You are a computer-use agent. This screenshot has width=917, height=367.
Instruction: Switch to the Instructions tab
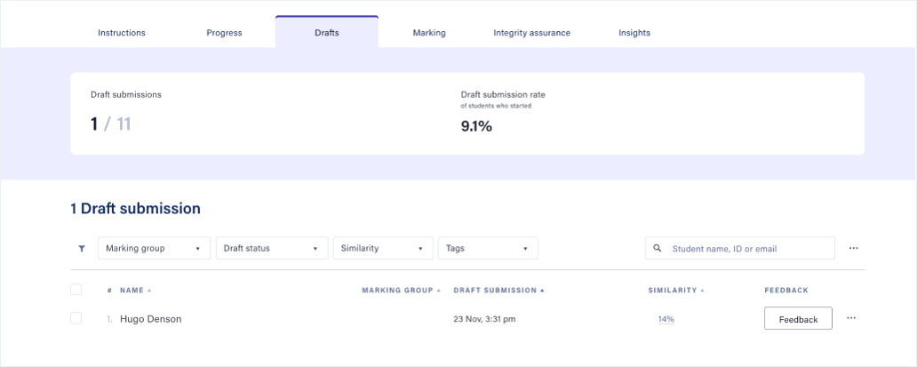(x=122, y=33)
